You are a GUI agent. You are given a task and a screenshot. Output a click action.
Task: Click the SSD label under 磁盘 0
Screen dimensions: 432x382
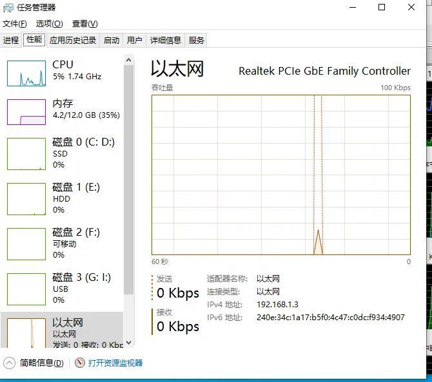pyautogui.click(x=60, y=154)
